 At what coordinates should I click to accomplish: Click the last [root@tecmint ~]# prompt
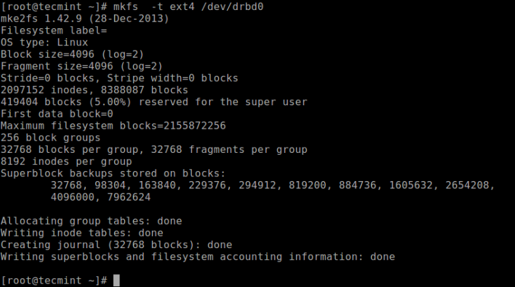54,280
